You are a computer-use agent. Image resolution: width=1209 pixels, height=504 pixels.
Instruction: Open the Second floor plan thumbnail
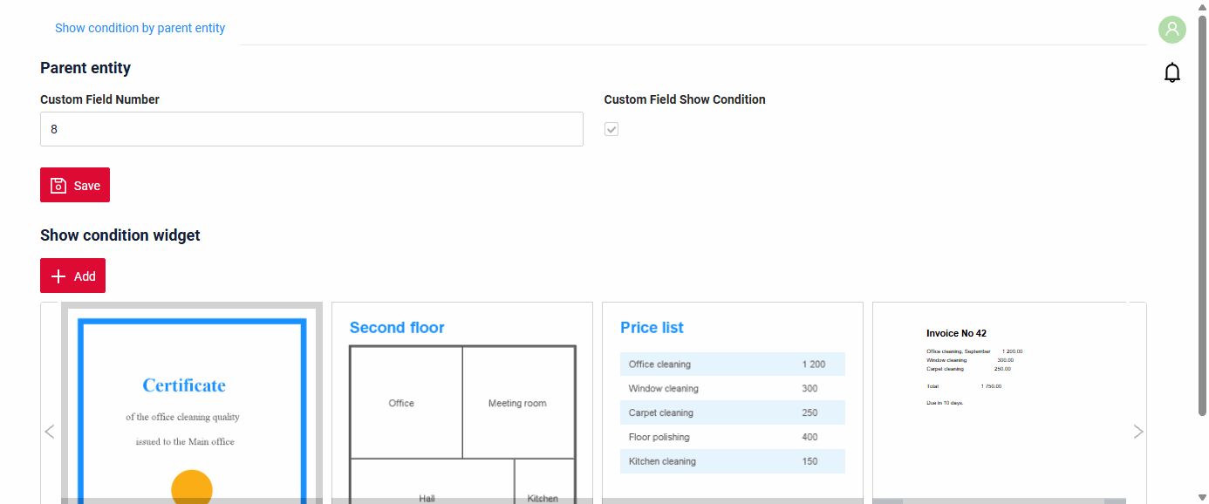pyautogui.click(x=462, y=403)
